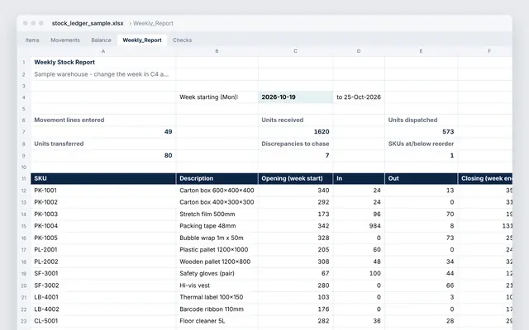Select SKU cell PK-1003
The height and width of the screenshot is (330, 529).
pyautogui.click(x=103, y=214)
